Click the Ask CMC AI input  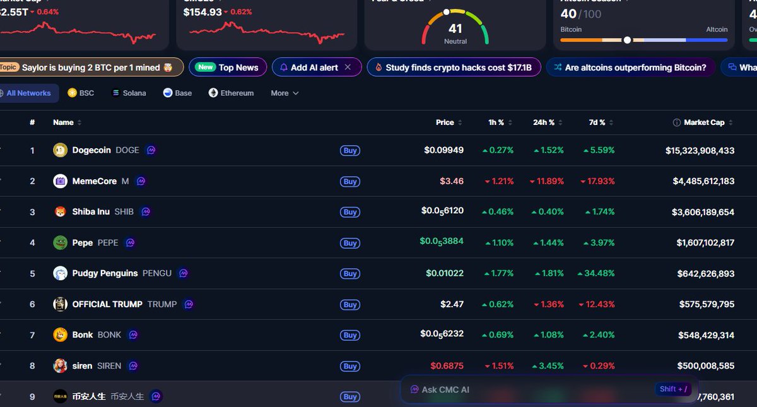(550, 389)
